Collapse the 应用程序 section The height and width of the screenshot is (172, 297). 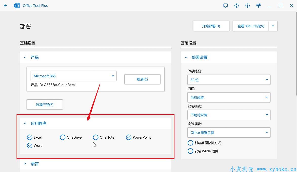click(x=25, y=123)
